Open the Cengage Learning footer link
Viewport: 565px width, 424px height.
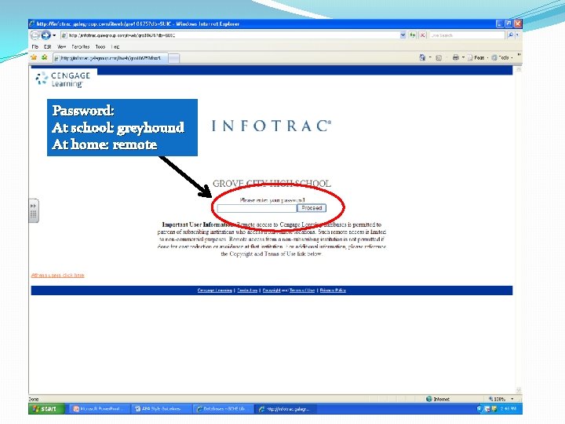(x=215, y=291)
